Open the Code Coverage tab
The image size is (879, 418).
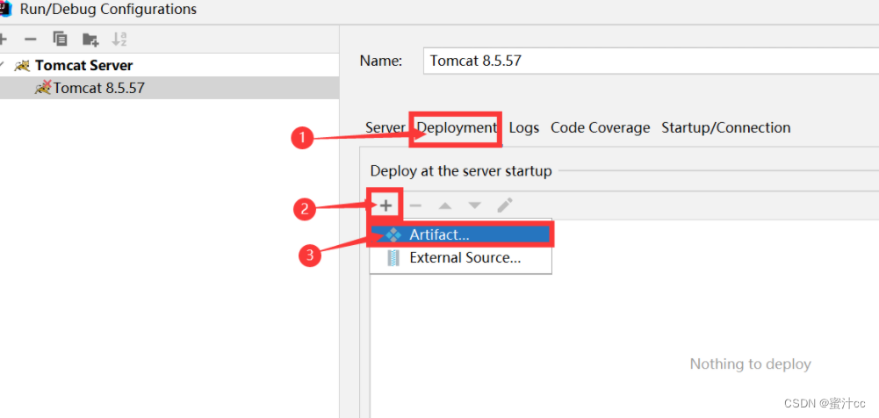click(x=600, y=127)
